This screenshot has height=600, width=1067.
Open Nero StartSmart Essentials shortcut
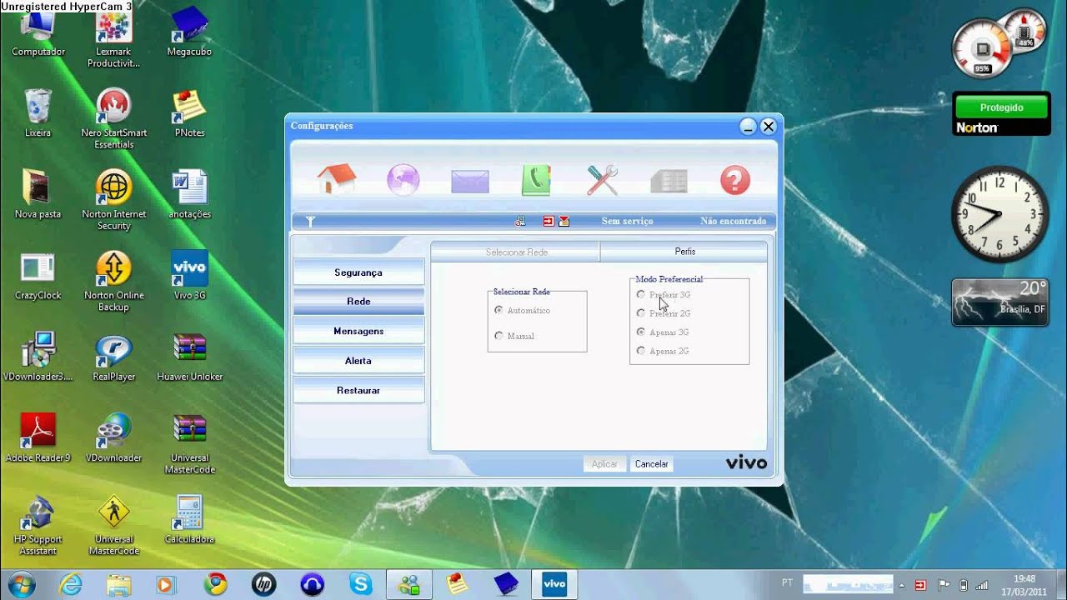tap(114, 118)
